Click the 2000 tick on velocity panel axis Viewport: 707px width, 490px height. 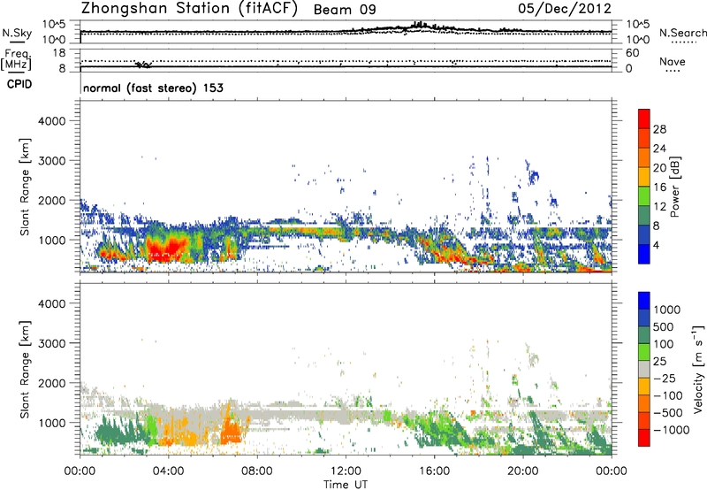[x=51, y=383]
